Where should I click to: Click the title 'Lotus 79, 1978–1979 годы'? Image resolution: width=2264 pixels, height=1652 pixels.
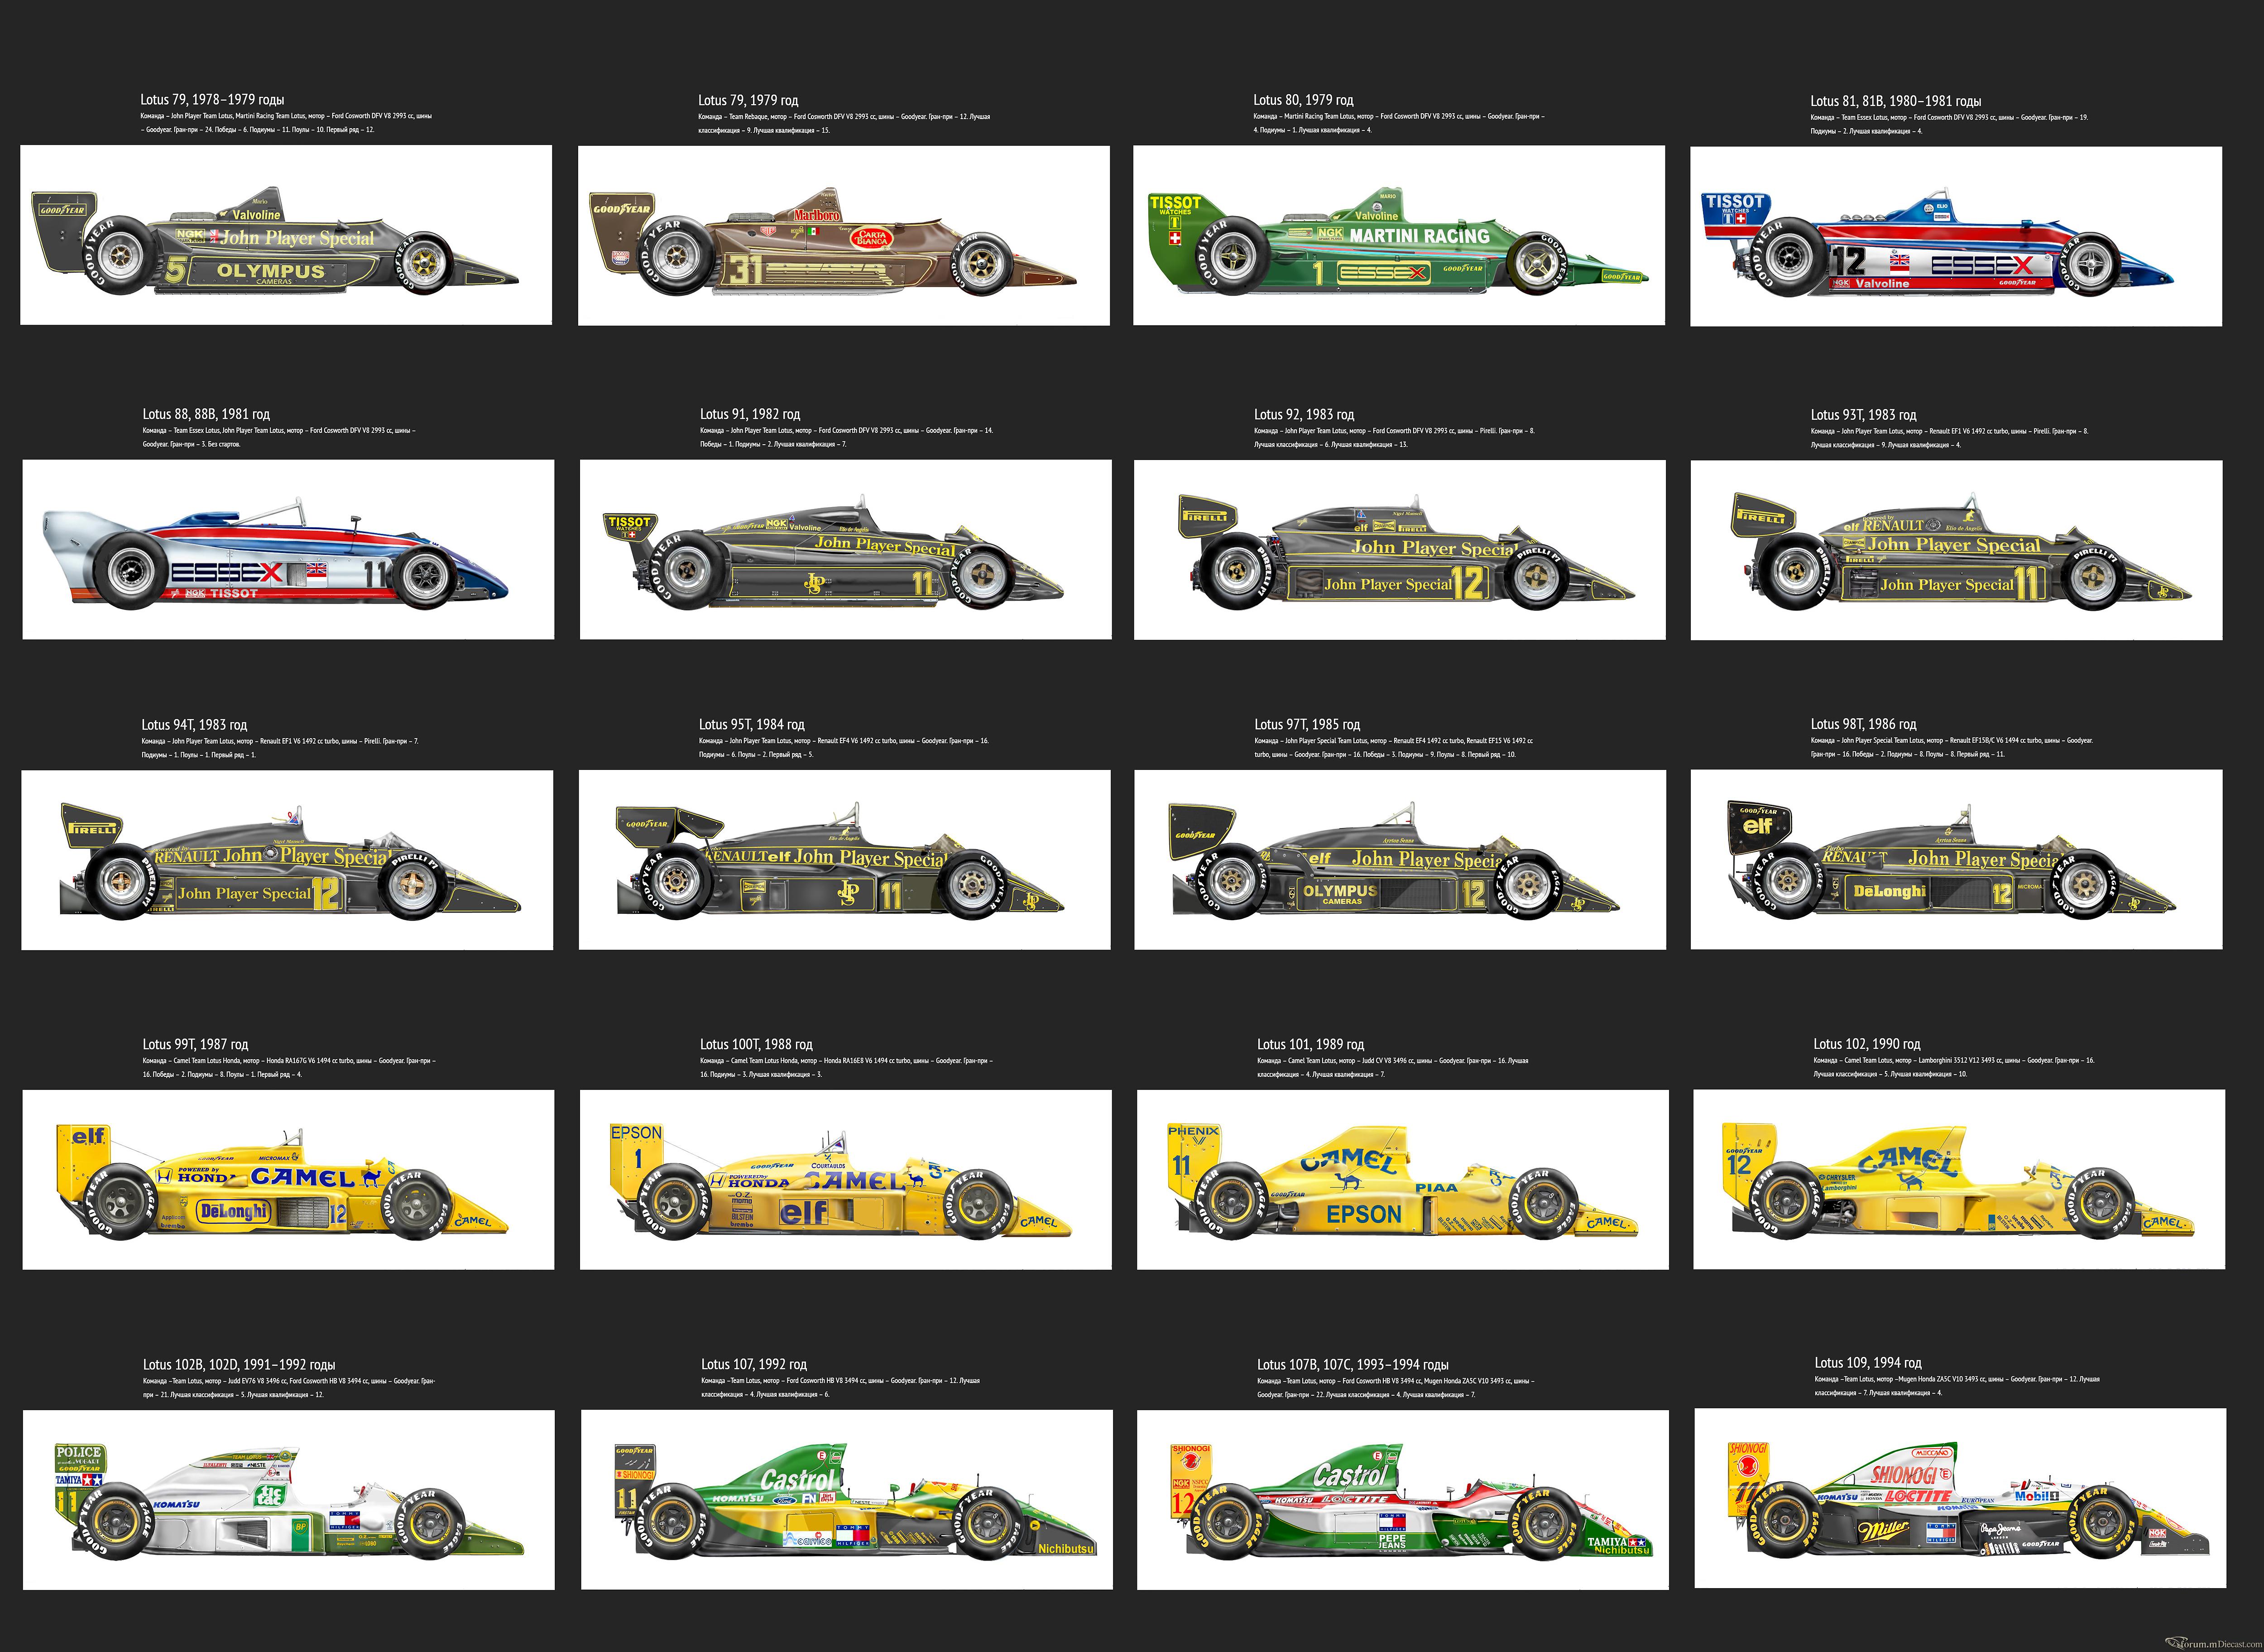coord(212,100)
